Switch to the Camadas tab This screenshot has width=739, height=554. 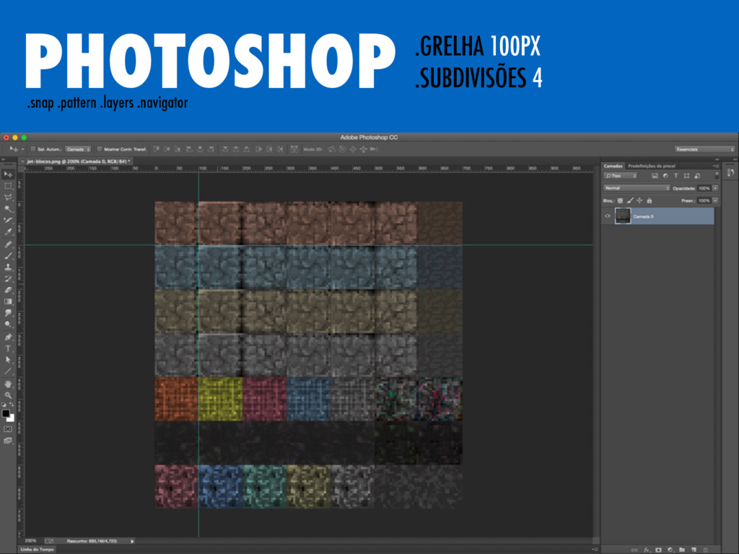click(613, 166)
